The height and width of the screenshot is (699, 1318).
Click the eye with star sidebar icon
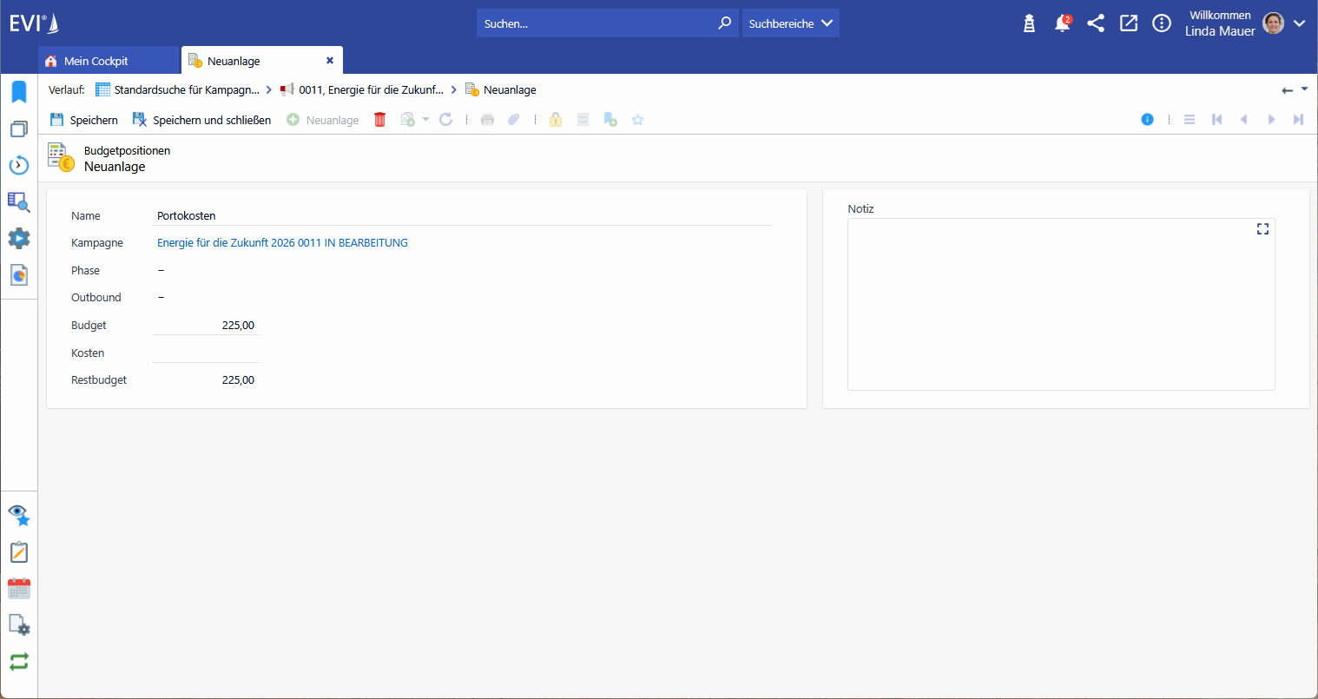tap(19, 515)
